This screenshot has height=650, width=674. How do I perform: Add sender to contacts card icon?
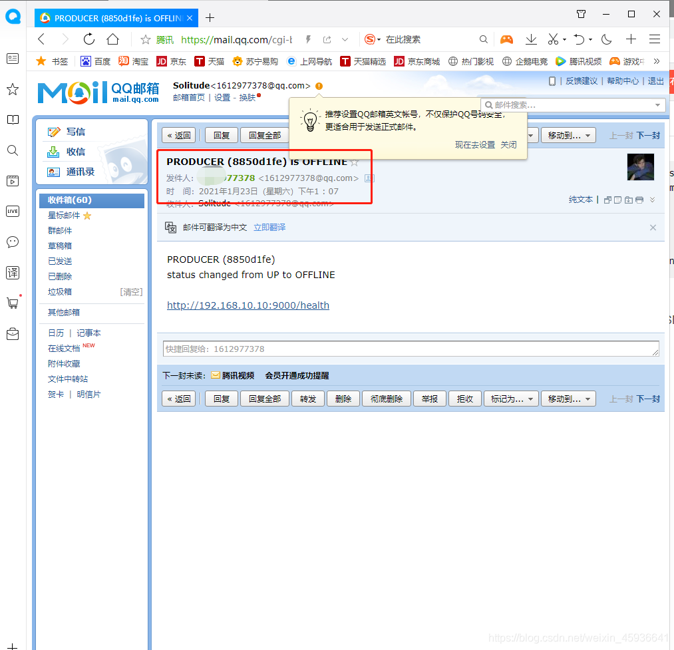point(369,178)
